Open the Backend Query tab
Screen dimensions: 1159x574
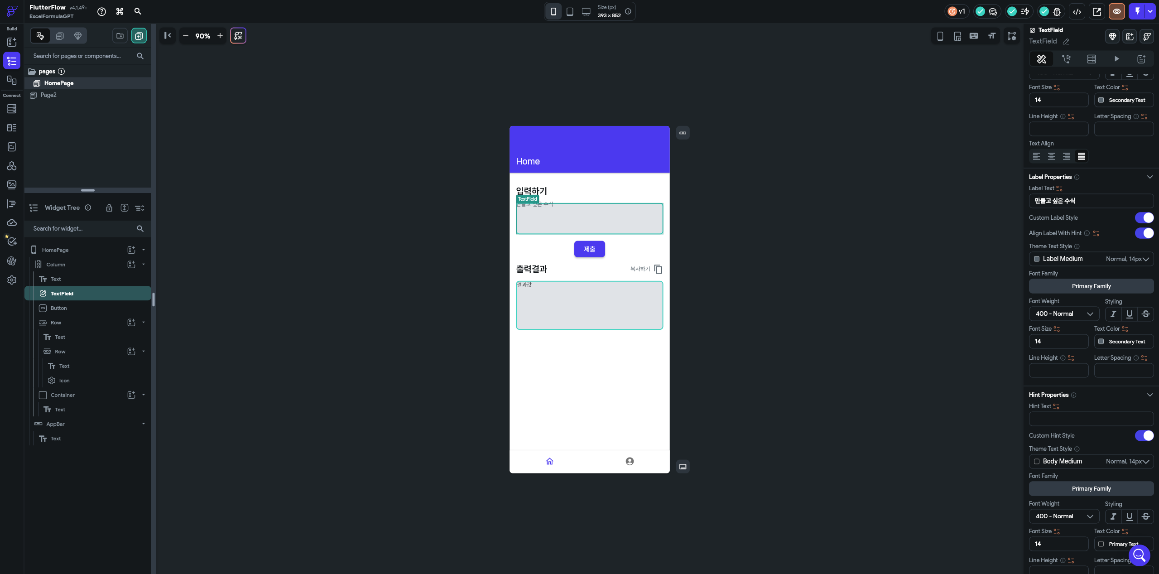pyautogui.click(x=1092, y=59)
